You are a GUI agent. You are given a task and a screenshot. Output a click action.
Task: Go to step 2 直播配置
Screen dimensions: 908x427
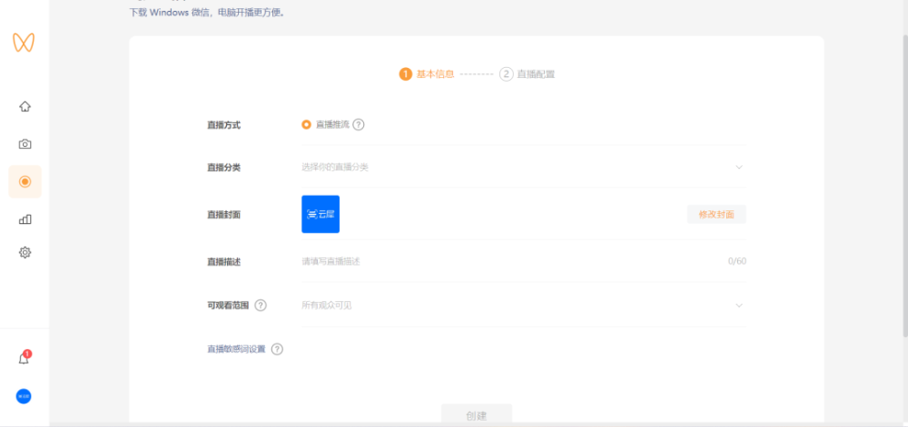(527, 74)
